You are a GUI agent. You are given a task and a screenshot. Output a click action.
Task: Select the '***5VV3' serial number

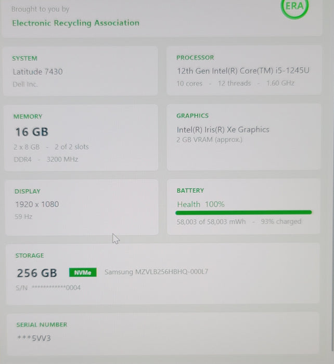pos(34,338)
